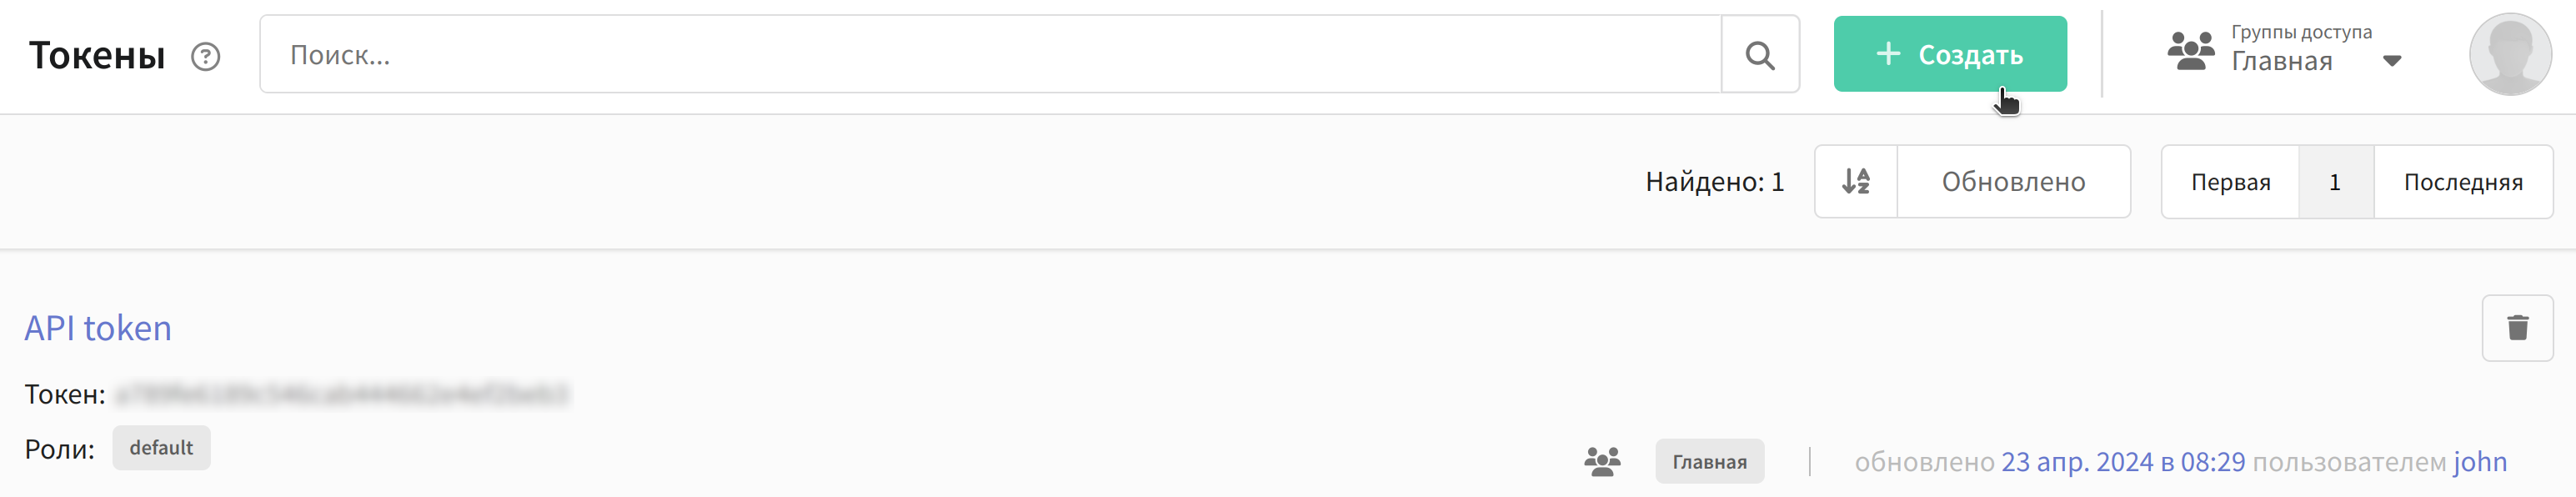Click the Главная group tag
Viewport: 2576px width, 497px height.
click(x=1709, y=462)
